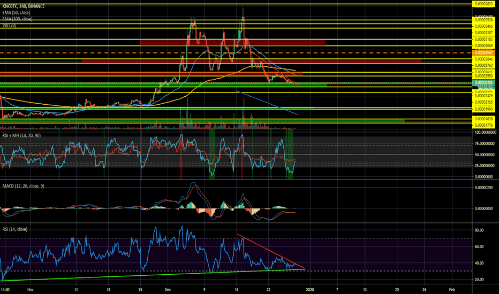Screen dimensions: 499x294
Task: Click the 0.00003387 price label
Action: tap(483, 33)
